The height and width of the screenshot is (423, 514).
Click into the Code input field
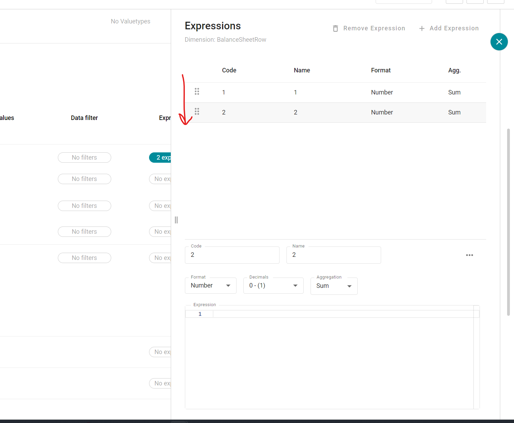pos(232,255)
